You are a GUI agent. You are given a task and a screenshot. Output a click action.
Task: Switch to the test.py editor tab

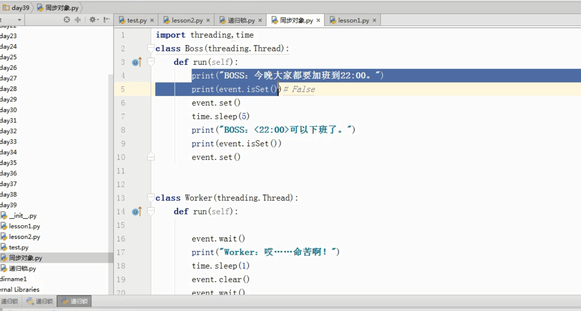point(136,20)
